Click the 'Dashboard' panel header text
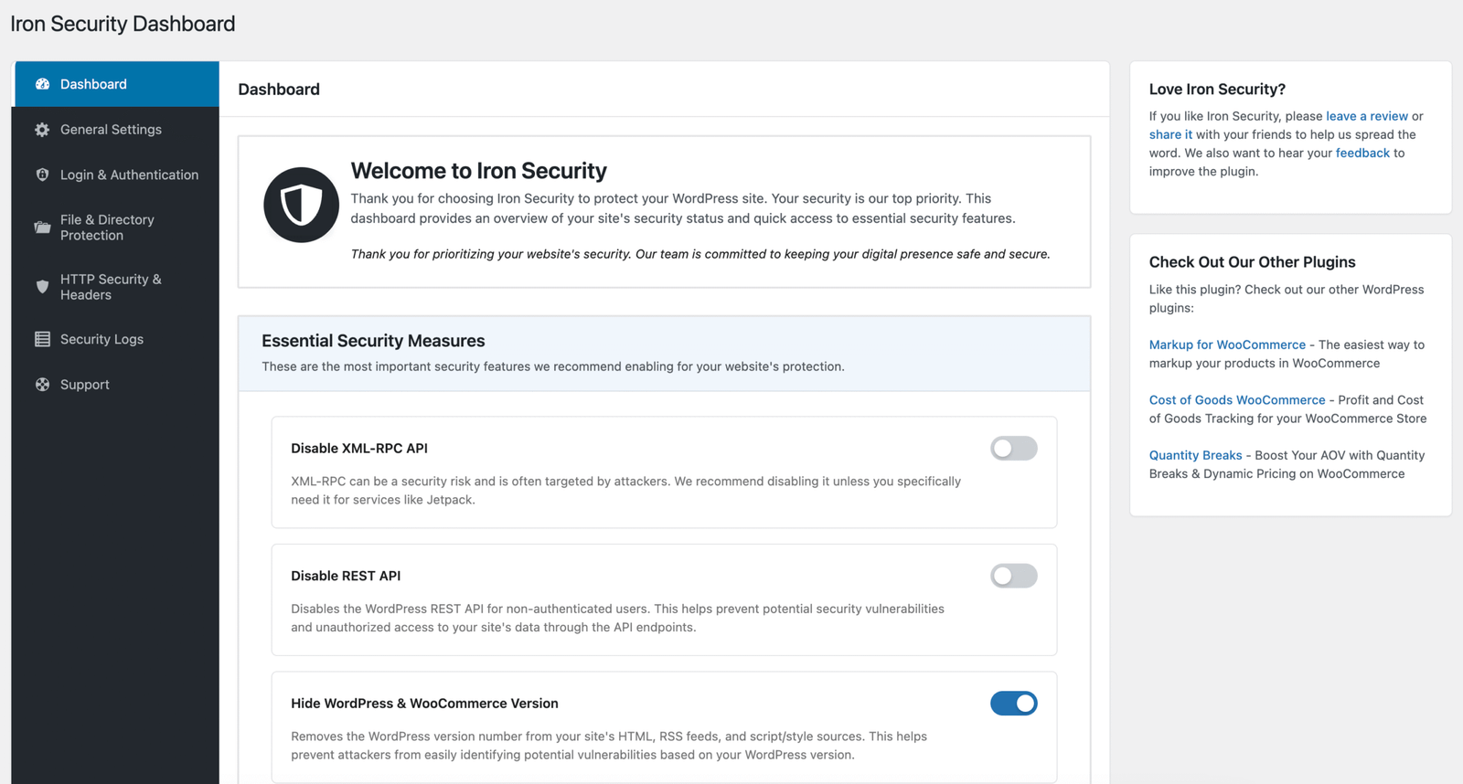1463x784 pixels. (279, 90)
